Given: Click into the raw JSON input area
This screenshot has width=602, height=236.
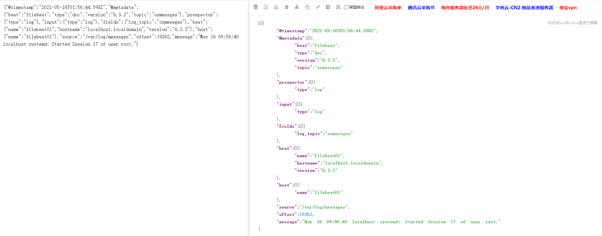Looking at the screenshot, I should click(124, 118).
